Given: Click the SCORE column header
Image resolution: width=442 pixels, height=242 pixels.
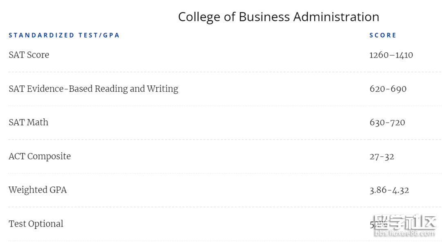Looking at the screenshot, I should coord(383,36).
